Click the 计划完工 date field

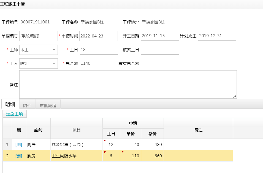[218, 36]
